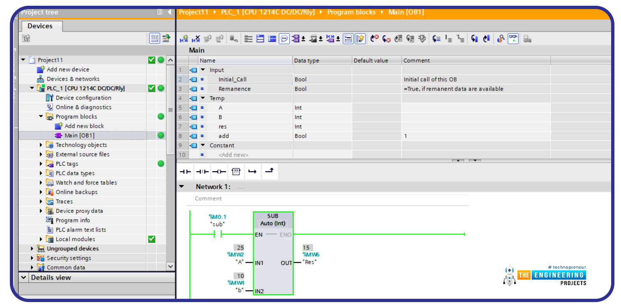Viewport: 621px width, 307px height.
Task: Click the striped column icon in Project tree header
Action: (160, 12)
